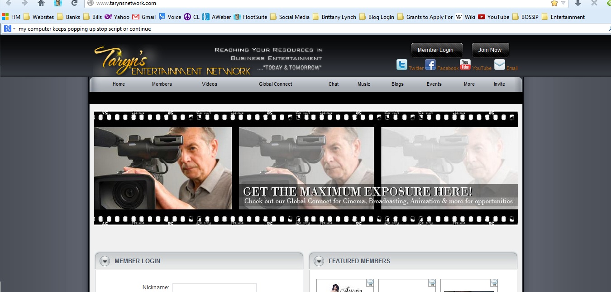Open the Global Connect menu item
Viewport: 611px width, 292px height.
click(x=275, y=84)
